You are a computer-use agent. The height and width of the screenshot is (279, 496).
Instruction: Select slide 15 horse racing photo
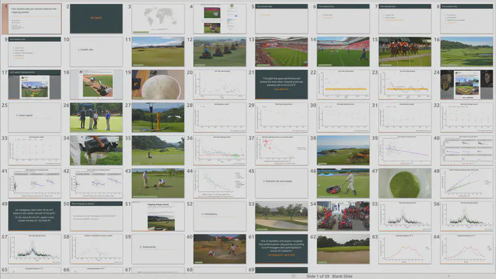[x=405, y=52]
